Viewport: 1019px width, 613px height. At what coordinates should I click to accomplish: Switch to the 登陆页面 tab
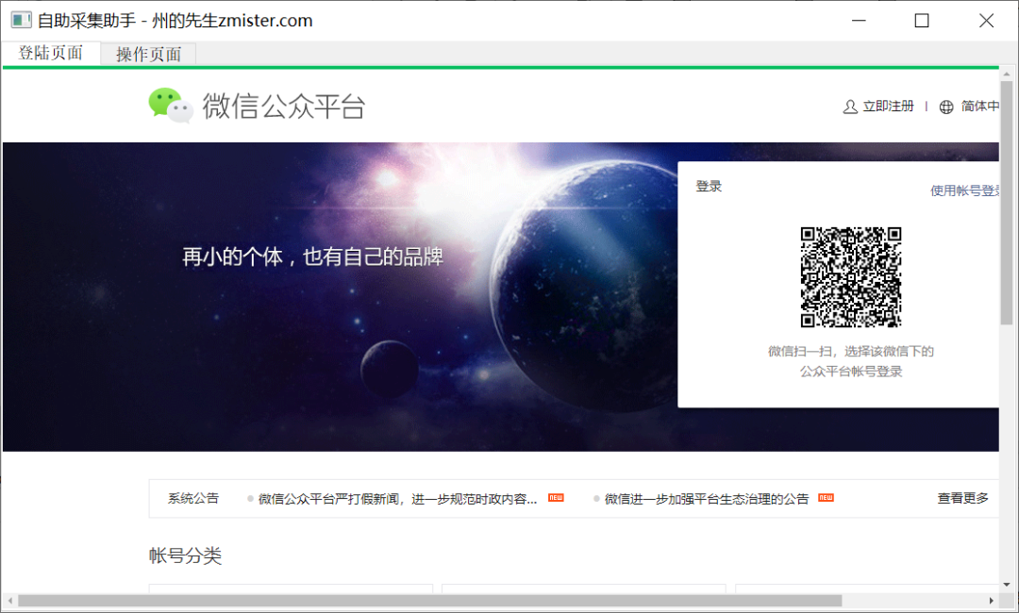(x=51, y=53)
